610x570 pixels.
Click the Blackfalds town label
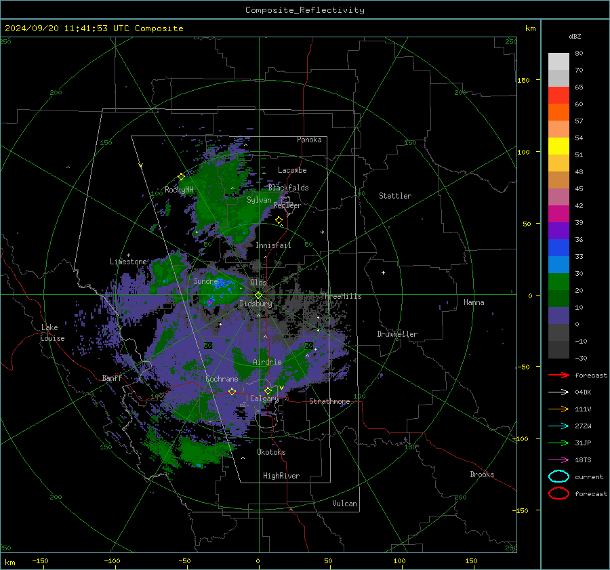point(288,188)
